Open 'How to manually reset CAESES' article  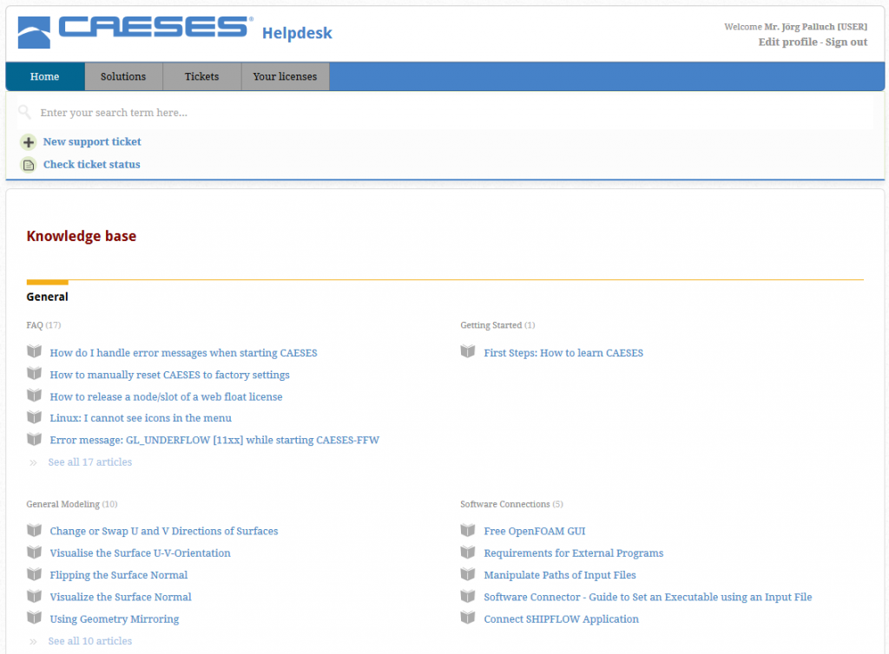click(169, 375)
